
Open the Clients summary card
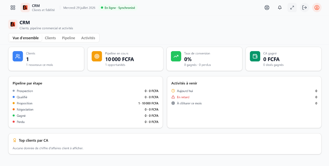pyautogui.click(x=46, y=59)
